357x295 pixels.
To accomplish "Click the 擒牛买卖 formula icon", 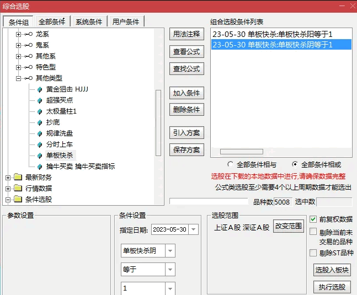I will point(40,167).
